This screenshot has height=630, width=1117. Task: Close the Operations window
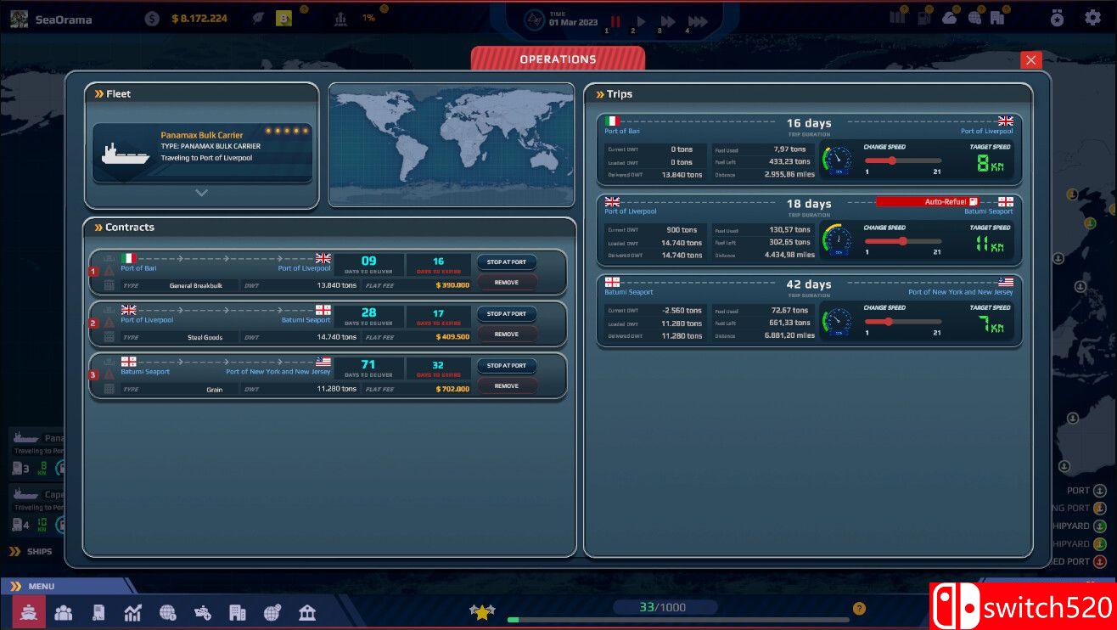(x=1030, y=59)
